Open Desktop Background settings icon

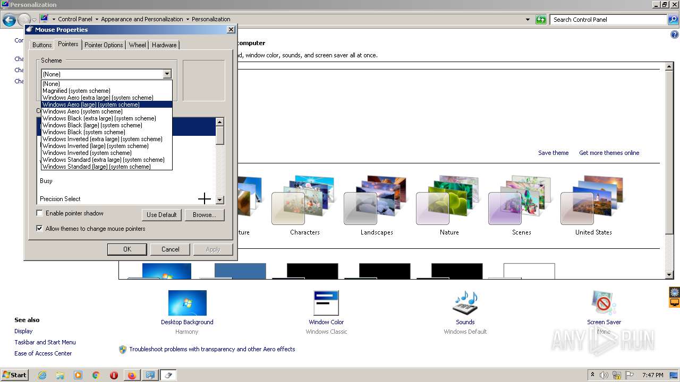pyautogui.click(x=187, y=303)
